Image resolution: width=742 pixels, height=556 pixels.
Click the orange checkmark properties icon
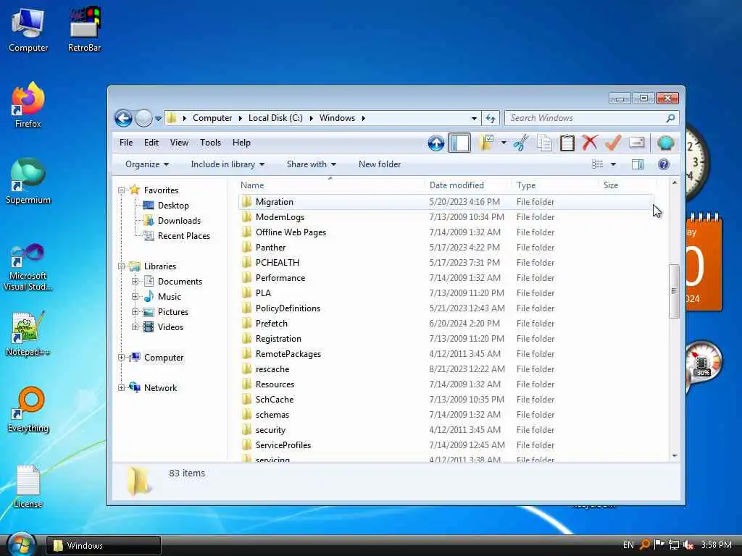(x=613, y=143)
